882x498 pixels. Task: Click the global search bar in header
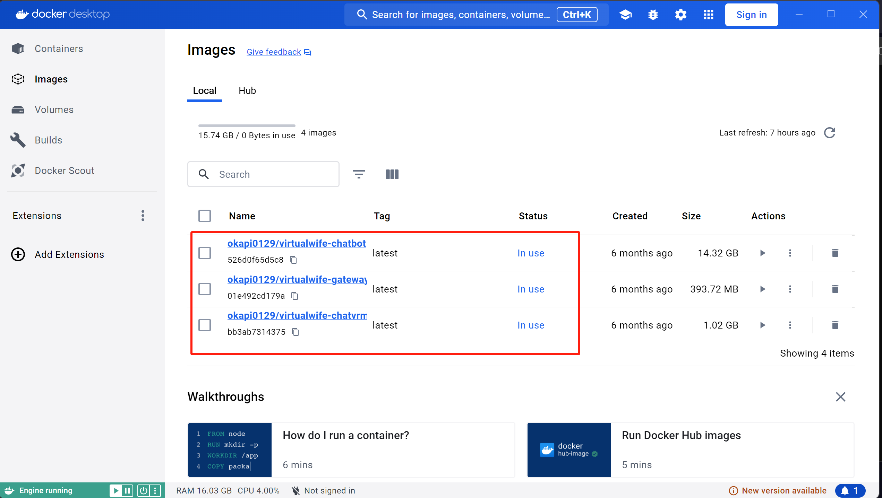[x=476, y=15]
